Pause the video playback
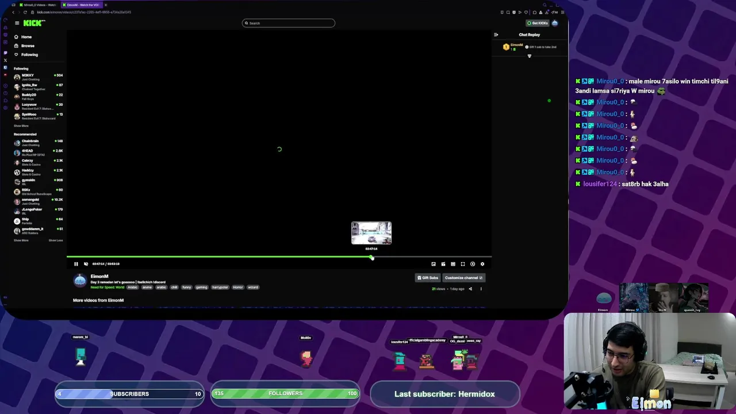736x414 pixels. [x=76, y=264]
